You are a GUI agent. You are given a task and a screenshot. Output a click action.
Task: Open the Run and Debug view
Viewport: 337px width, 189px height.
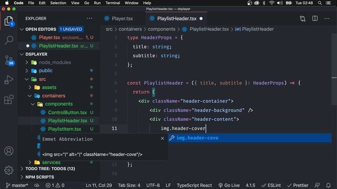pos(9,80)
